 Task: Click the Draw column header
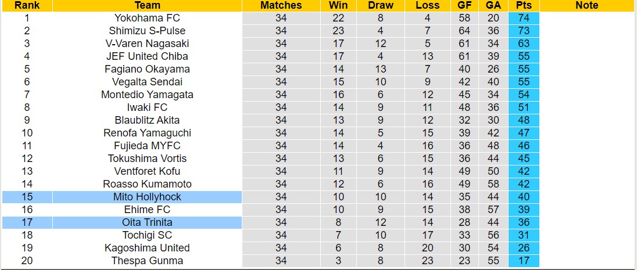tap(381, 5)
